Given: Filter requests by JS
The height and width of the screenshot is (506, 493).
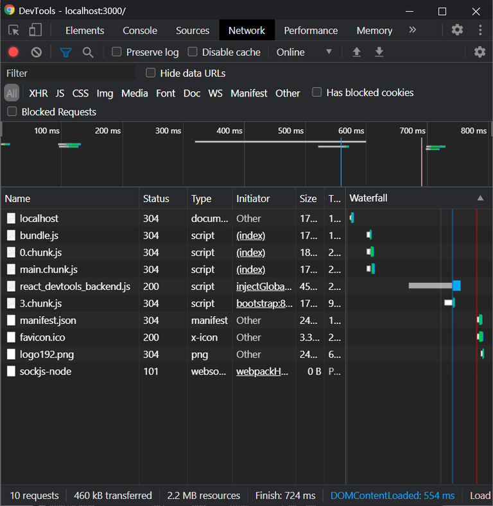Looking at the screenshot, I should [60, 93].
